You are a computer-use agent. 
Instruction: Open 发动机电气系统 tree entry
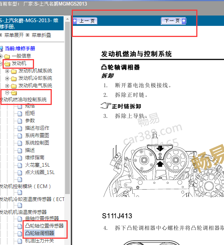(35, 85)
